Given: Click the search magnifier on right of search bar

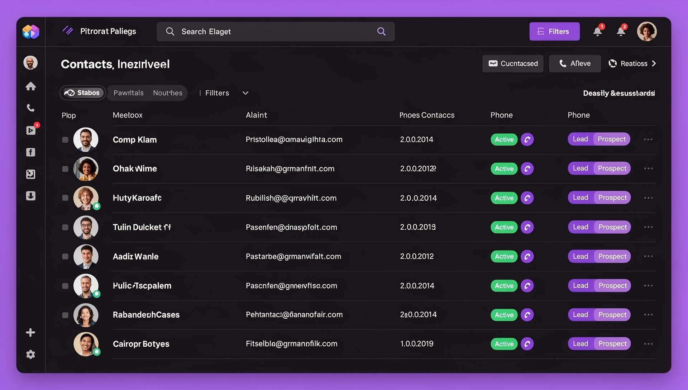Looking at the screenshot, I should [382, 32].
